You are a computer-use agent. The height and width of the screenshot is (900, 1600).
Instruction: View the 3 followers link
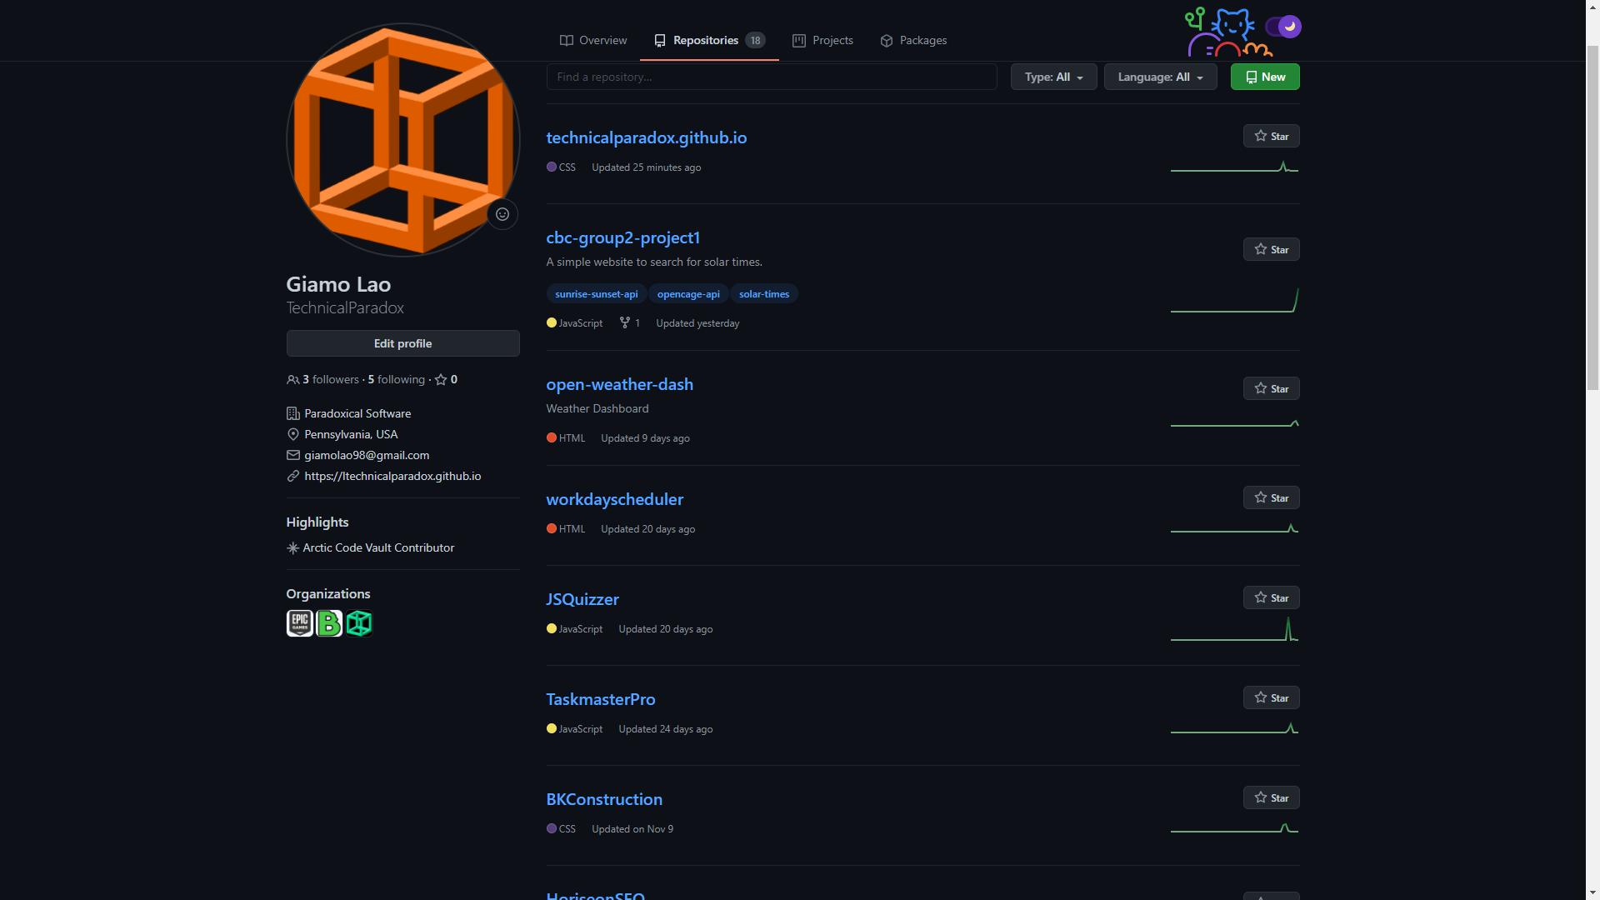(x=330, y=379)
